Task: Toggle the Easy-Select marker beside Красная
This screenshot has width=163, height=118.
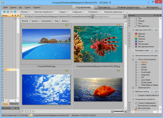Action: pos(130,34)
